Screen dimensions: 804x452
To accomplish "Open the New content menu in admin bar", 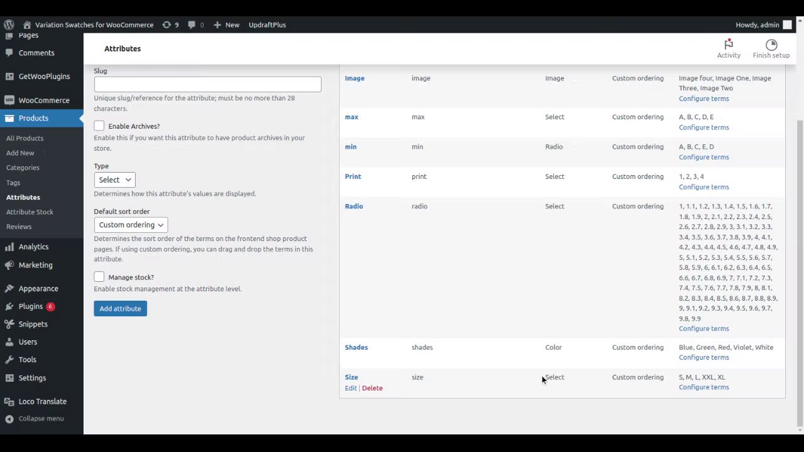I will (226, 25).
